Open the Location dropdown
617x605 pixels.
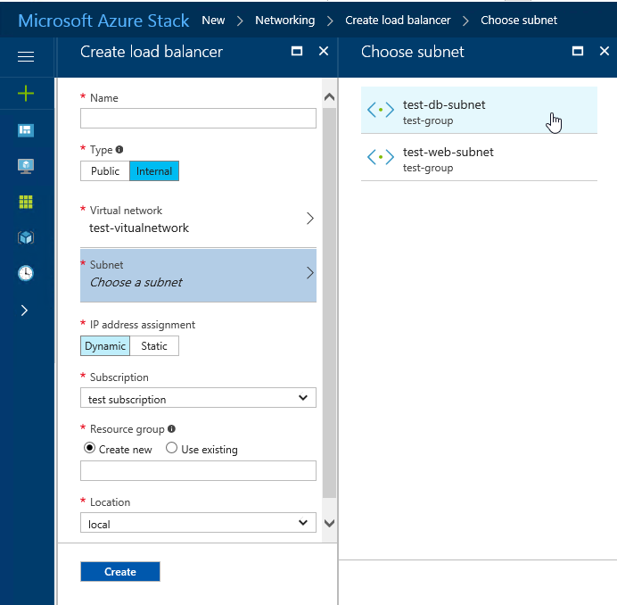pos(198,523)
